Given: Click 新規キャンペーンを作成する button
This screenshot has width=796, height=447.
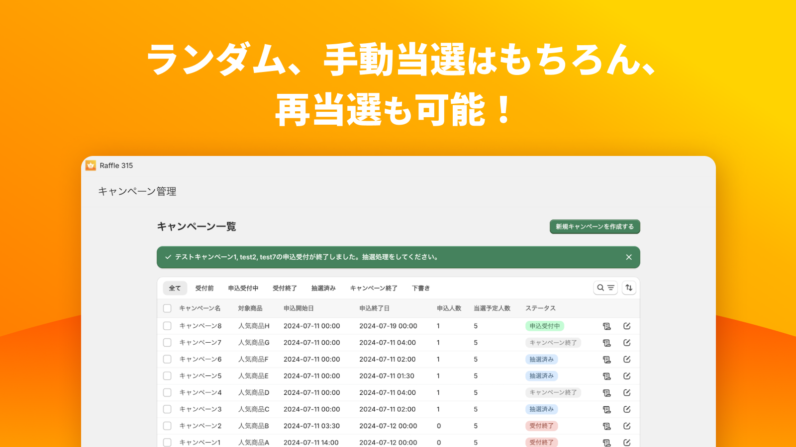Looking at the screenshot, I should (595, 226).
